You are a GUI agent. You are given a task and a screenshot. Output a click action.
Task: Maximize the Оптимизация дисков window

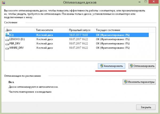click(146, 2)
